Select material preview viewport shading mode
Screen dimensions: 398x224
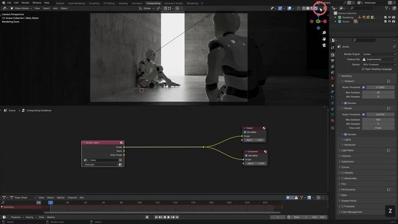click(312, 8)
